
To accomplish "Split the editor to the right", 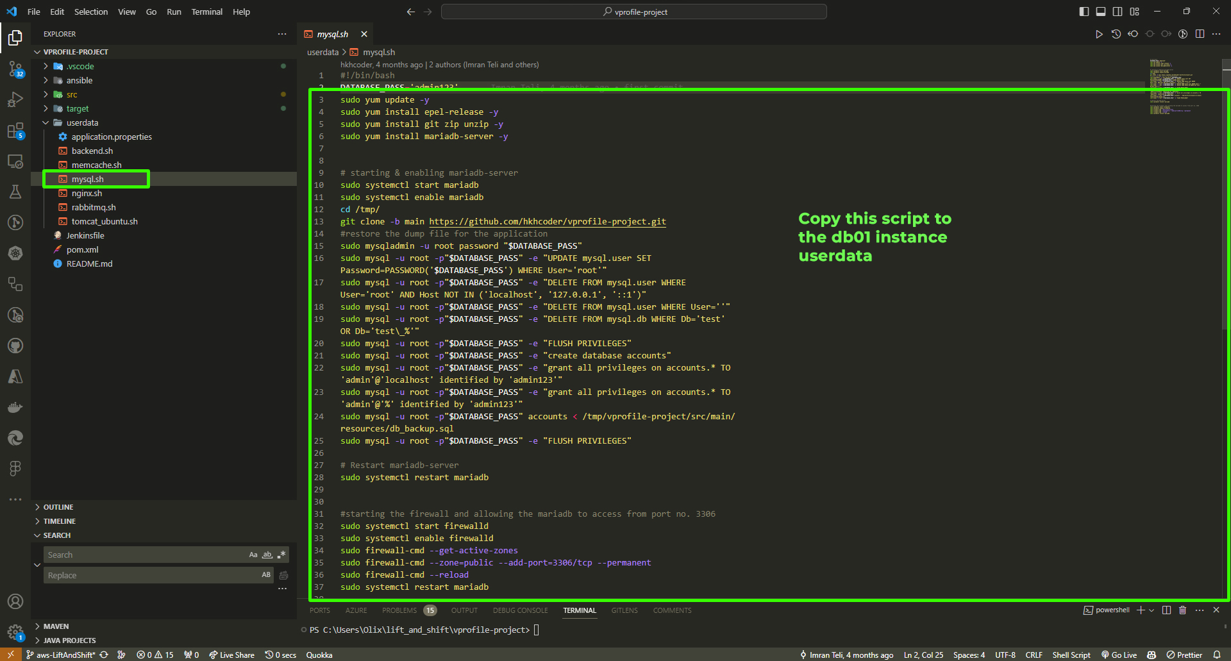I will [1200, 34].
